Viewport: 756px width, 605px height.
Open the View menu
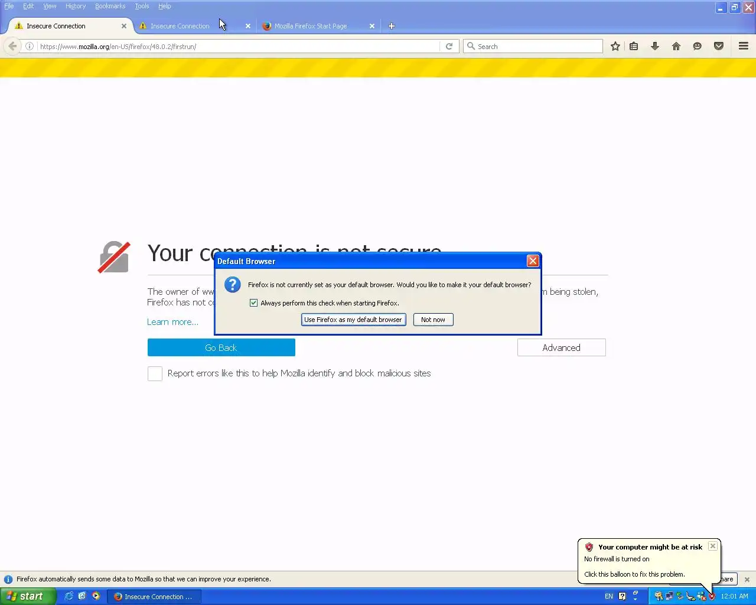pyautogui.click(x=50, y=6)
